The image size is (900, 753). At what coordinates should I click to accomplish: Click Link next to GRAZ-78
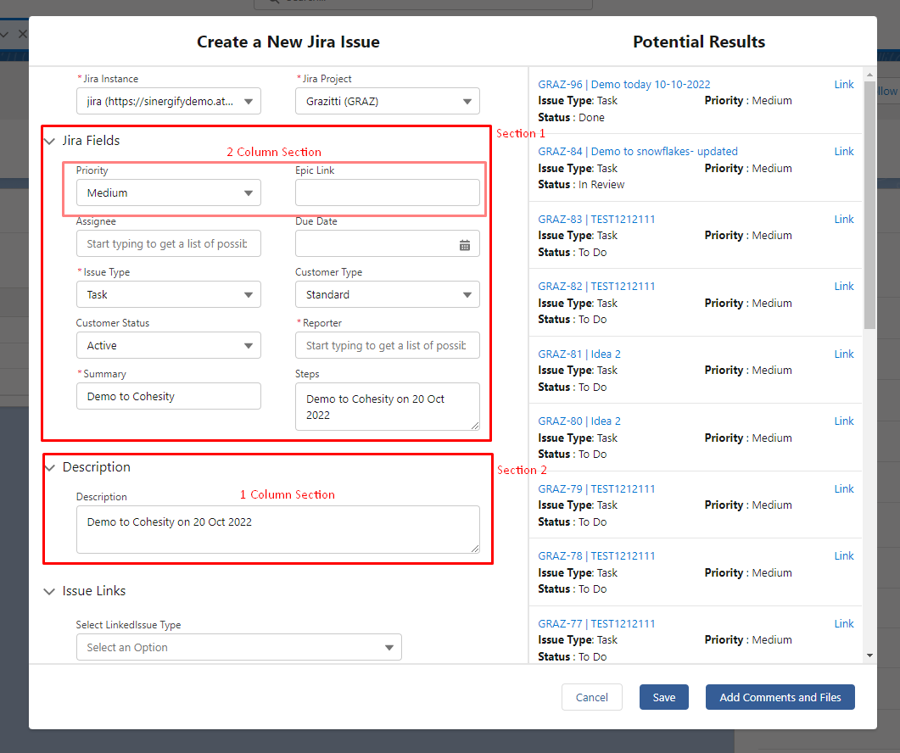[844, 556]
